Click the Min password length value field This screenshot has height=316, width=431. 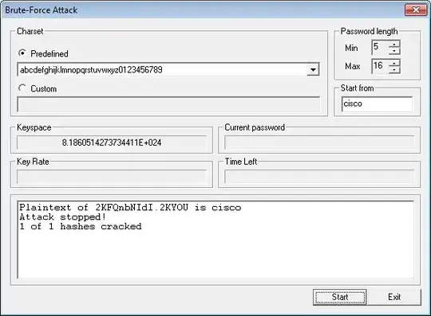tap(380, 47)
